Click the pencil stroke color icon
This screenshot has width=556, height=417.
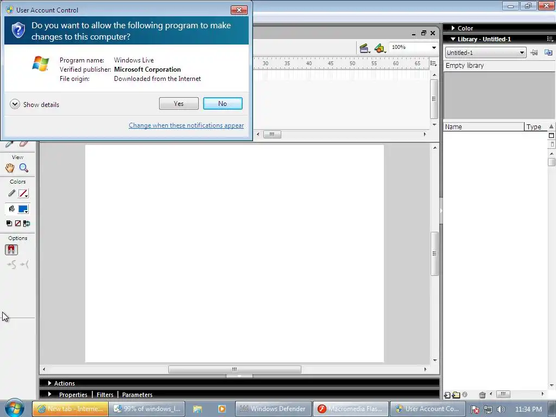pyautogui.click(x=12, y=193)
